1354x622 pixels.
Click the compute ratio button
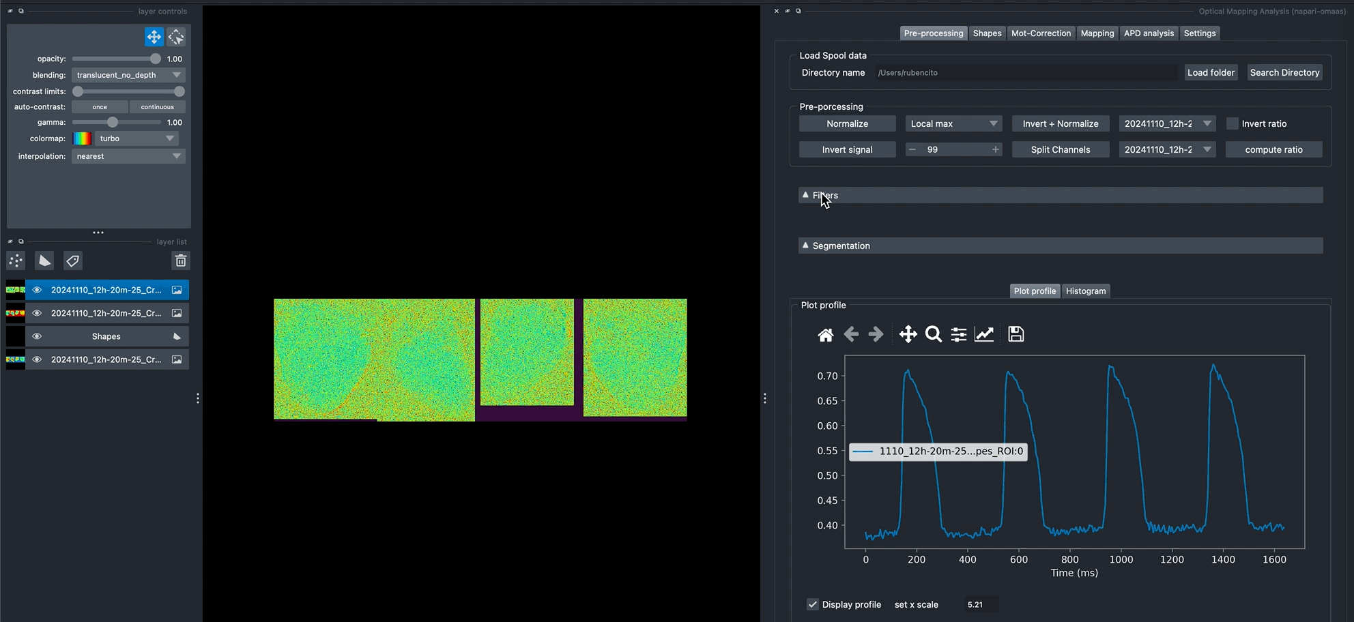point(1273,149)
